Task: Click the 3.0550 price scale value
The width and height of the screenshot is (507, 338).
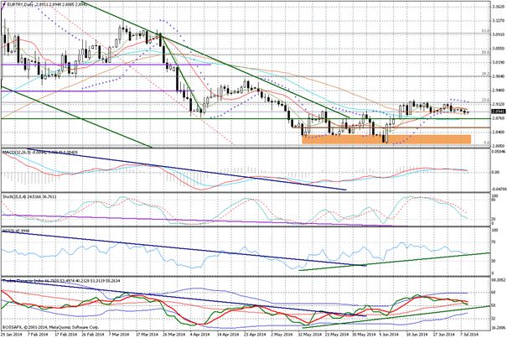Action: (497, 48)
